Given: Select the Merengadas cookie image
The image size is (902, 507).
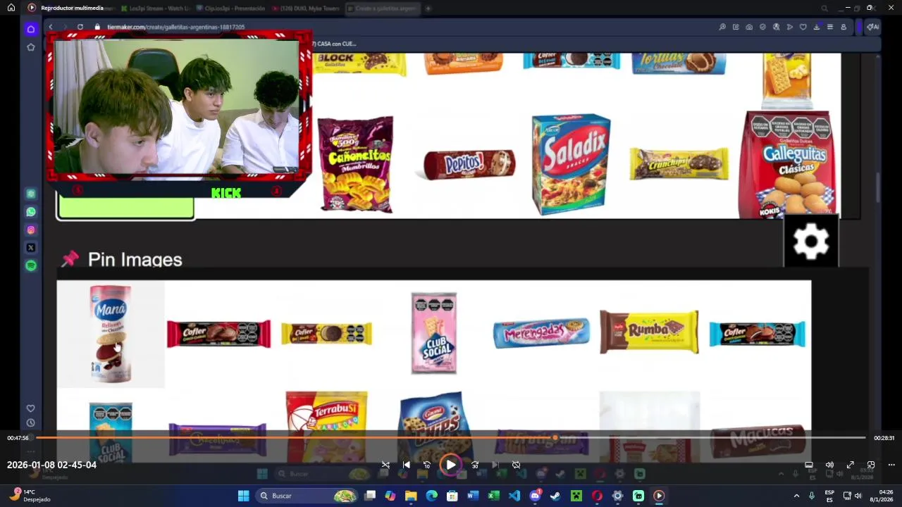Looking at the screenshot, I should pyautogui.click(x=541, y=333).
